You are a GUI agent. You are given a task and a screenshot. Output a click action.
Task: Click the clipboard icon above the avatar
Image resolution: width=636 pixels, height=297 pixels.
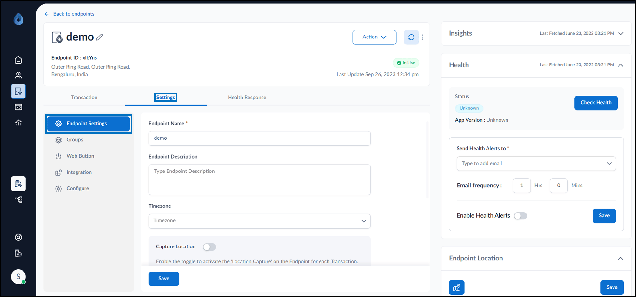18,253
